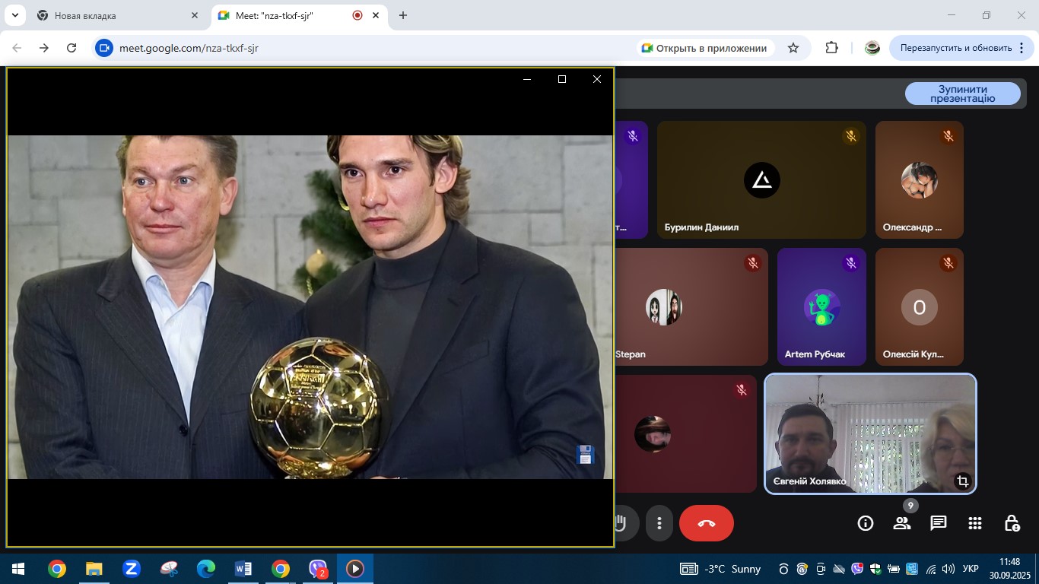Click the floppy disk save icon on image

point(584,455)
